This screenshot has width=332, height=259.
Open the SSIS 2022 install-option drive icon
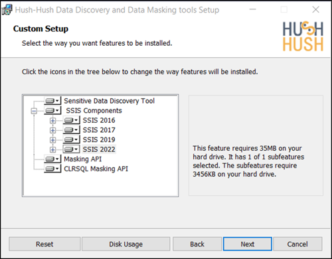pos(71,149)
